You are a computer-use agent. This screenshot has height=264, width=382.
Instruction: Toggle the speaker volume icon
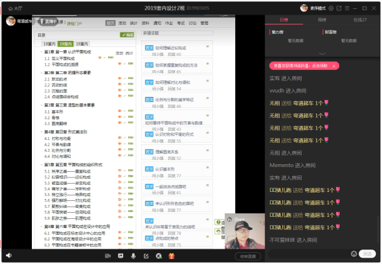(x=9, y=256)
